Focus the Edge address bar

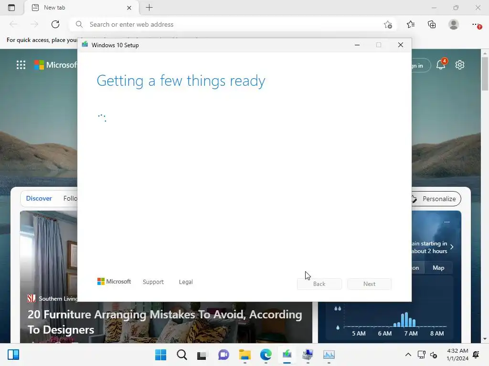click(x=233, y=24)
